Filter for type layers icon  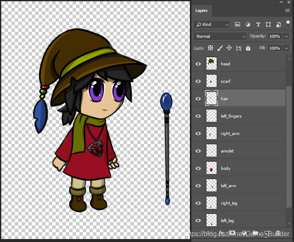click(258, 24)
